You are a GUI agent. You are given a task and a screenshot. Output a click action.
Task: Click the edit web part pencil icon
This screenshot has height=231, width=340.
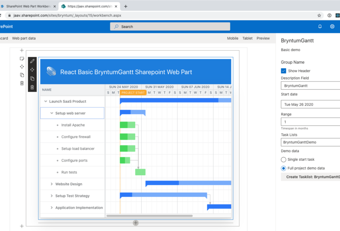(32, 61)
